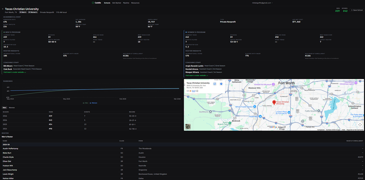Screen dimensions: 365x180
Task: Click the rating info icon in map card
Action: [x=197, y=91]
